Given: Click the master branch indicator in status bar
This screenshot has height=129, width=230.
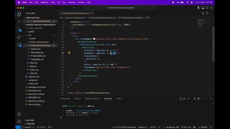Looking at the screenshot, I should (x=27, y=127).
